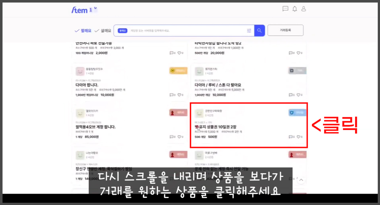The width and height of the screenshot is (380, 205).
Task: Click the 2,000원 price text
Action: [102, 53]
